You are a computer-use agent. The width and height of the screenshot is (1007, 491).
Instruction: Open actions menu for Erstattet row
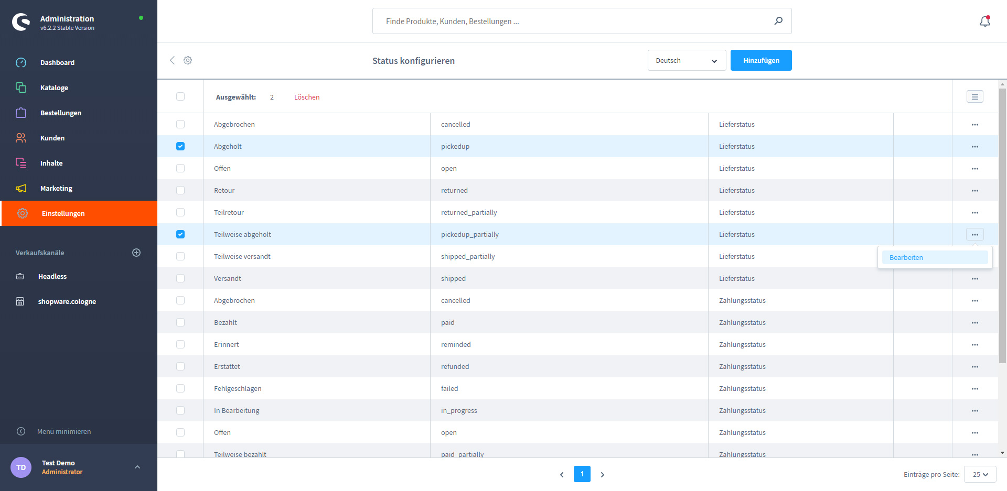(975, 367)
